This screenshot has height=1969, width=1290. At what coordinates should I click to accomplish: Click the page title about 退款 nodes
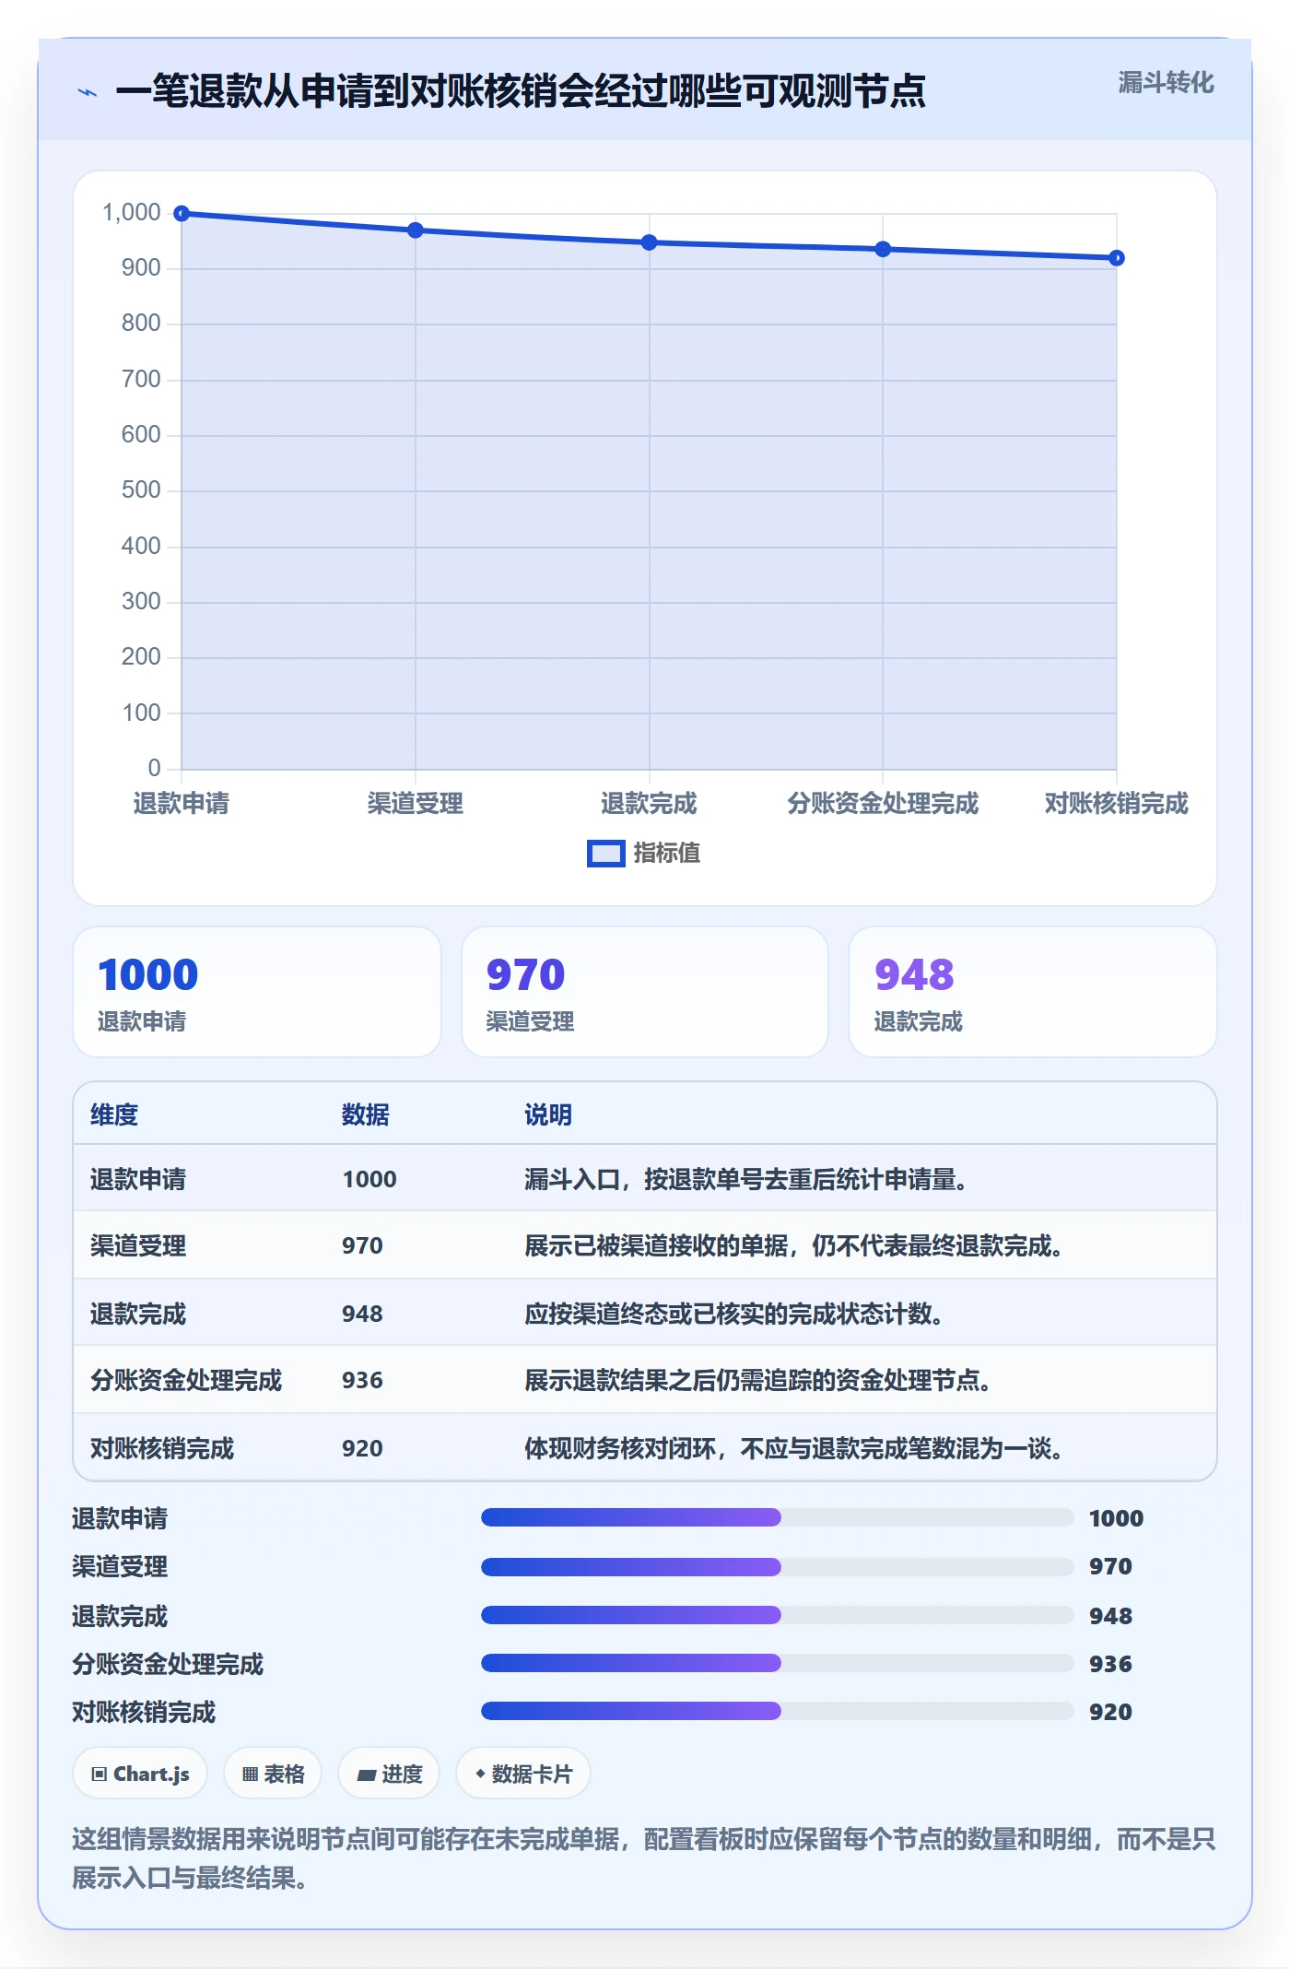click(x=521, y=91)
